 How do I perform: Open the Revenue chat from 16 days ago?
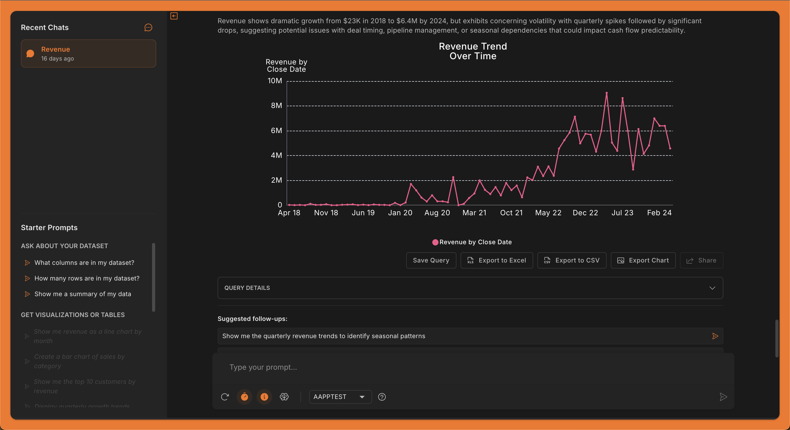[x=88, y=53]
